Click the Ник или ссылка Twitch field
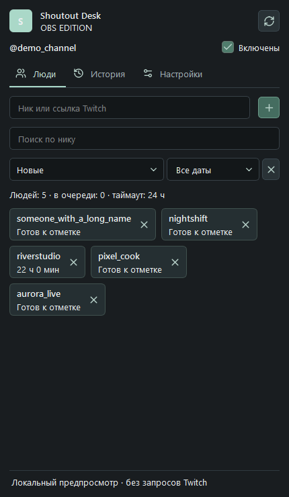This screenshot has width=289, height=497. tap(130, 107)
